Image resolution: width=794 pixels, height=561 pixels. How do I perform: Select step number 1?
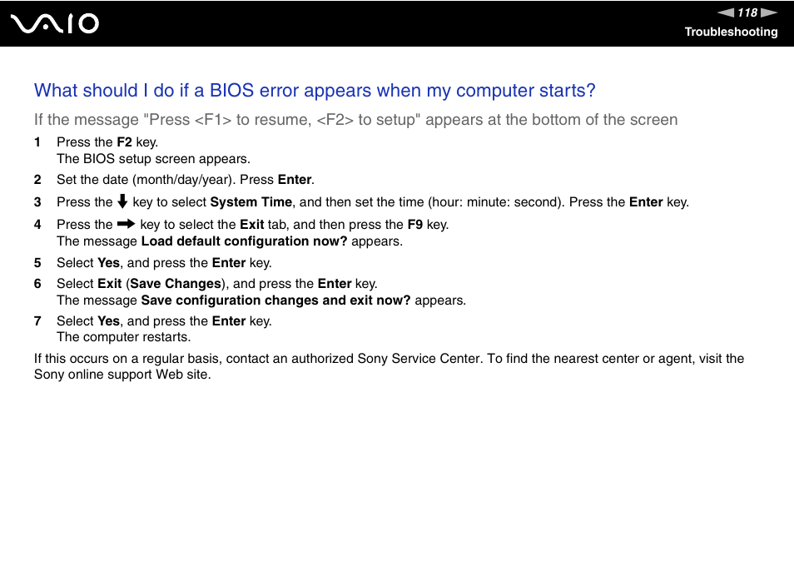pos(37,142)
